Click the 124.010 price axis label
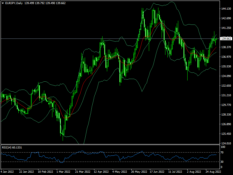The image size is (233, 175). pyautogui.click(x=226, y=143)
